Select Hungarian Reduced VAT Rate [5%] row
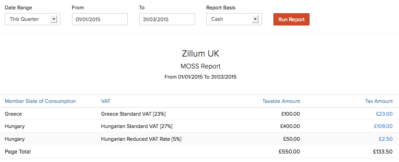Screen dimensions: 399x162 pyautogui.click(x=199, y=139)
